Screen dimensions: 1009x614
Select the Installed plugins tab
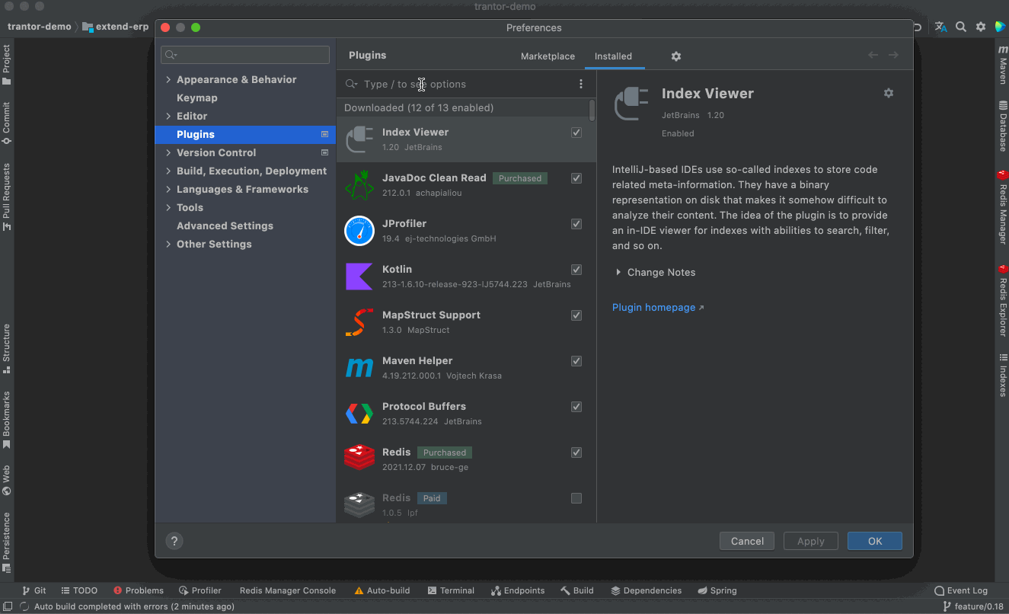click(x=613, y=56)
